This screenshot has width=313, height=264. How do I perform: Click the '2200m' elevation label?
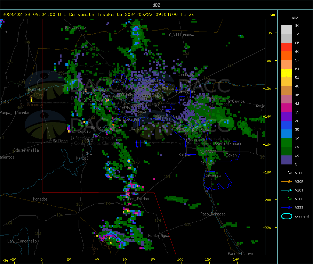pyautogui.click(x=93, y=249)
